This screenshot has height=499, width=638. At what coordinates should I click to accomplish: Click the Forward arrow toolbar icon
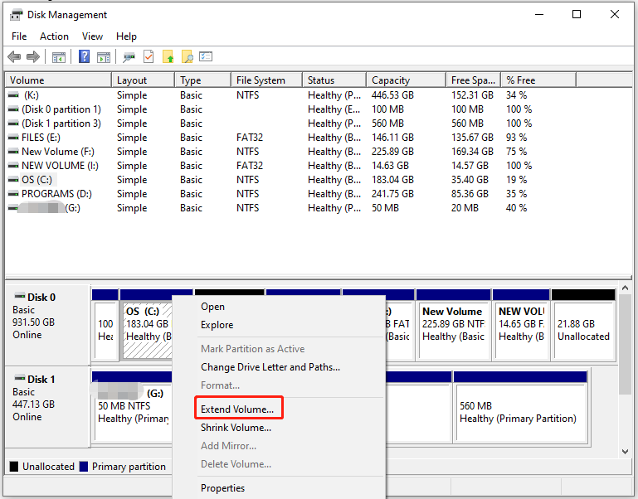click(x=33, y=57)
